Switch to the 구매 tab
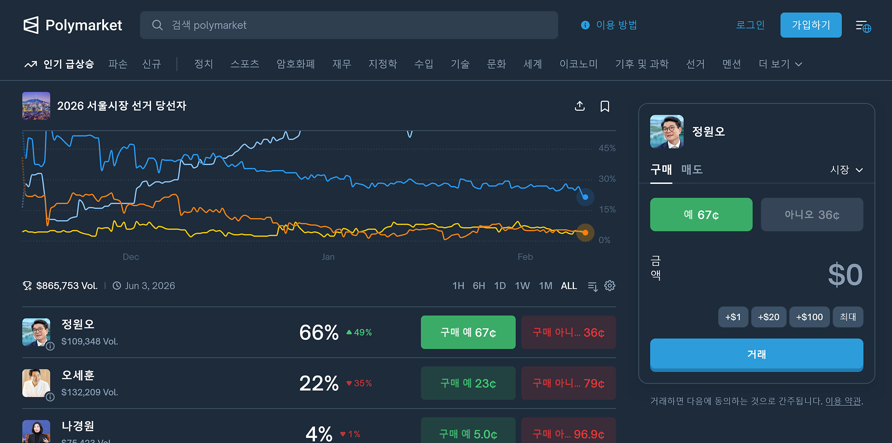The image size is (892, 443). pos(661,169)
